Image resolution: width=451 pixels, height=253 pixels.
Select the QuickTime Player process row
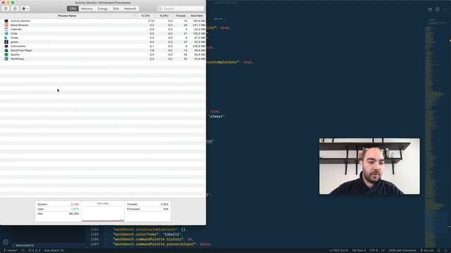click(103, 50)
